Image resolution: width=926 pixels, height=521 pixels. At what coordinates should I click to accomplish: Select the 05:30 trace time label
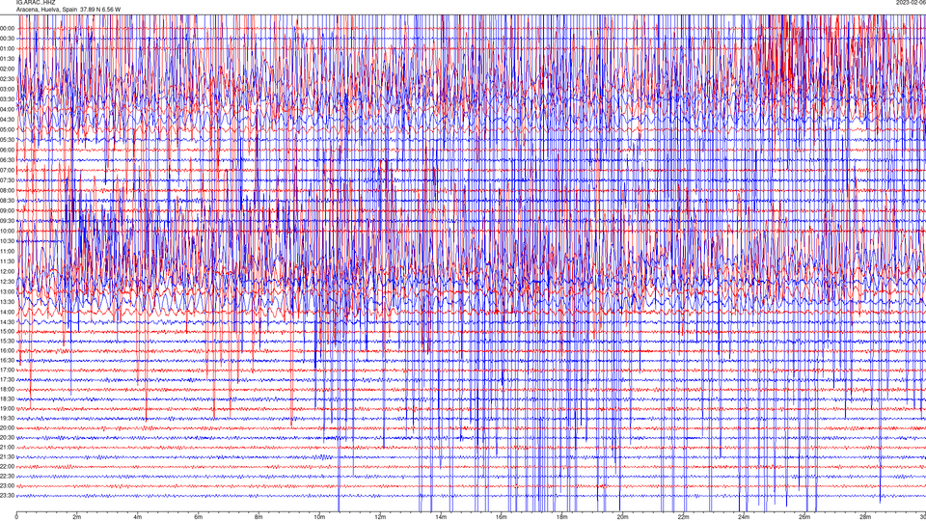[7, 139]
